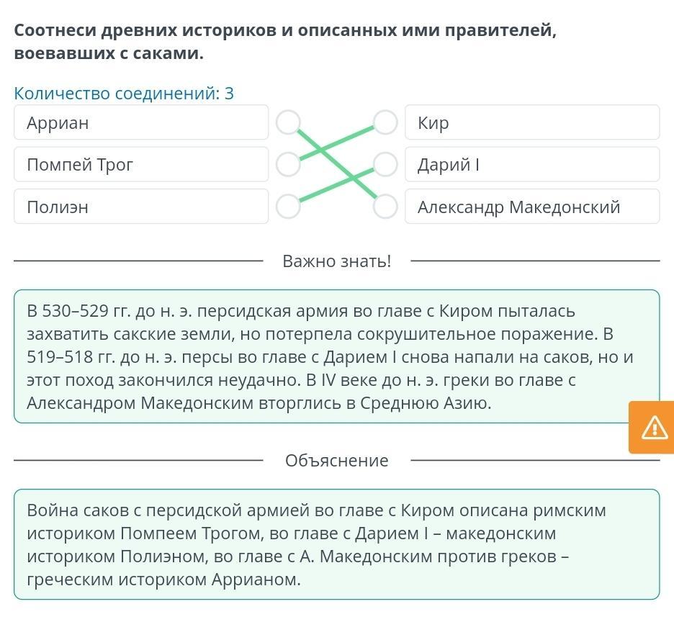
Task: Choose the Кир ruler box
Action: pos(531,122)
